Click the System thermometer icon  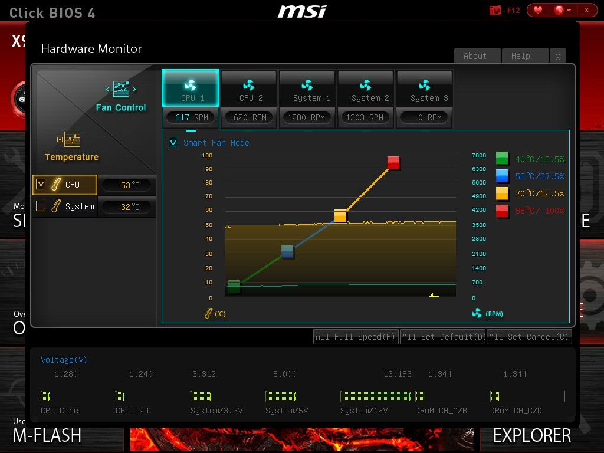(x=56, y=206)
